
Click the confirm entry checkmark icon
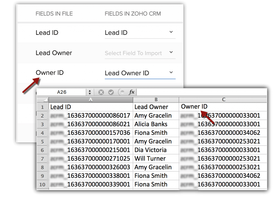coord(111,92)
